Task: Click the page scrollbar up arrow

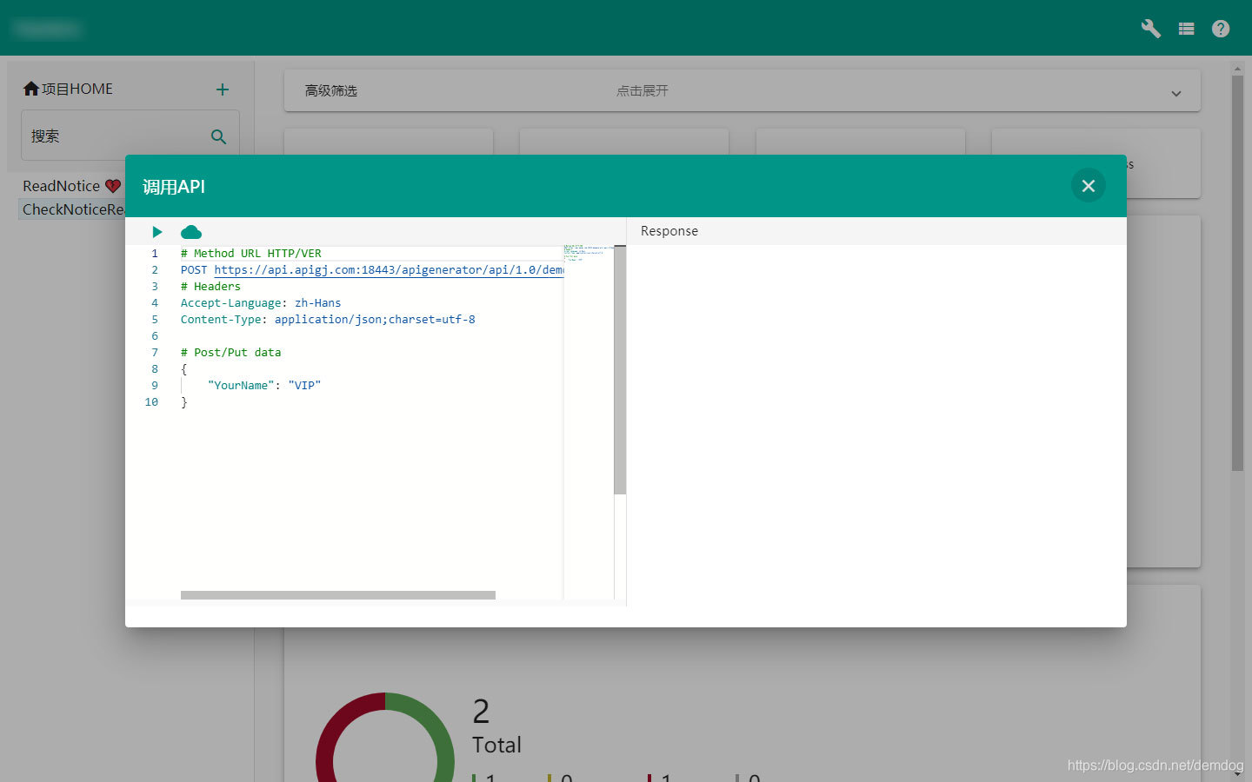Action: click(x=1237, y=69)
